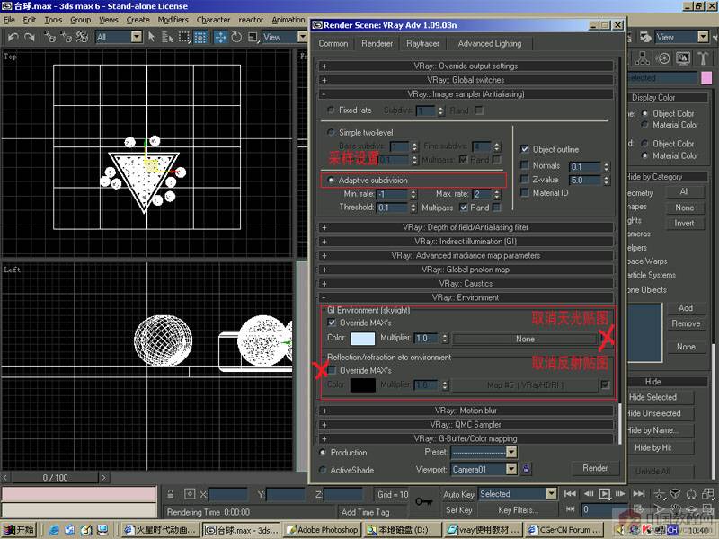Open the Hierarchy command panel tab
This screenshot has width=719, height=539.
642,58
